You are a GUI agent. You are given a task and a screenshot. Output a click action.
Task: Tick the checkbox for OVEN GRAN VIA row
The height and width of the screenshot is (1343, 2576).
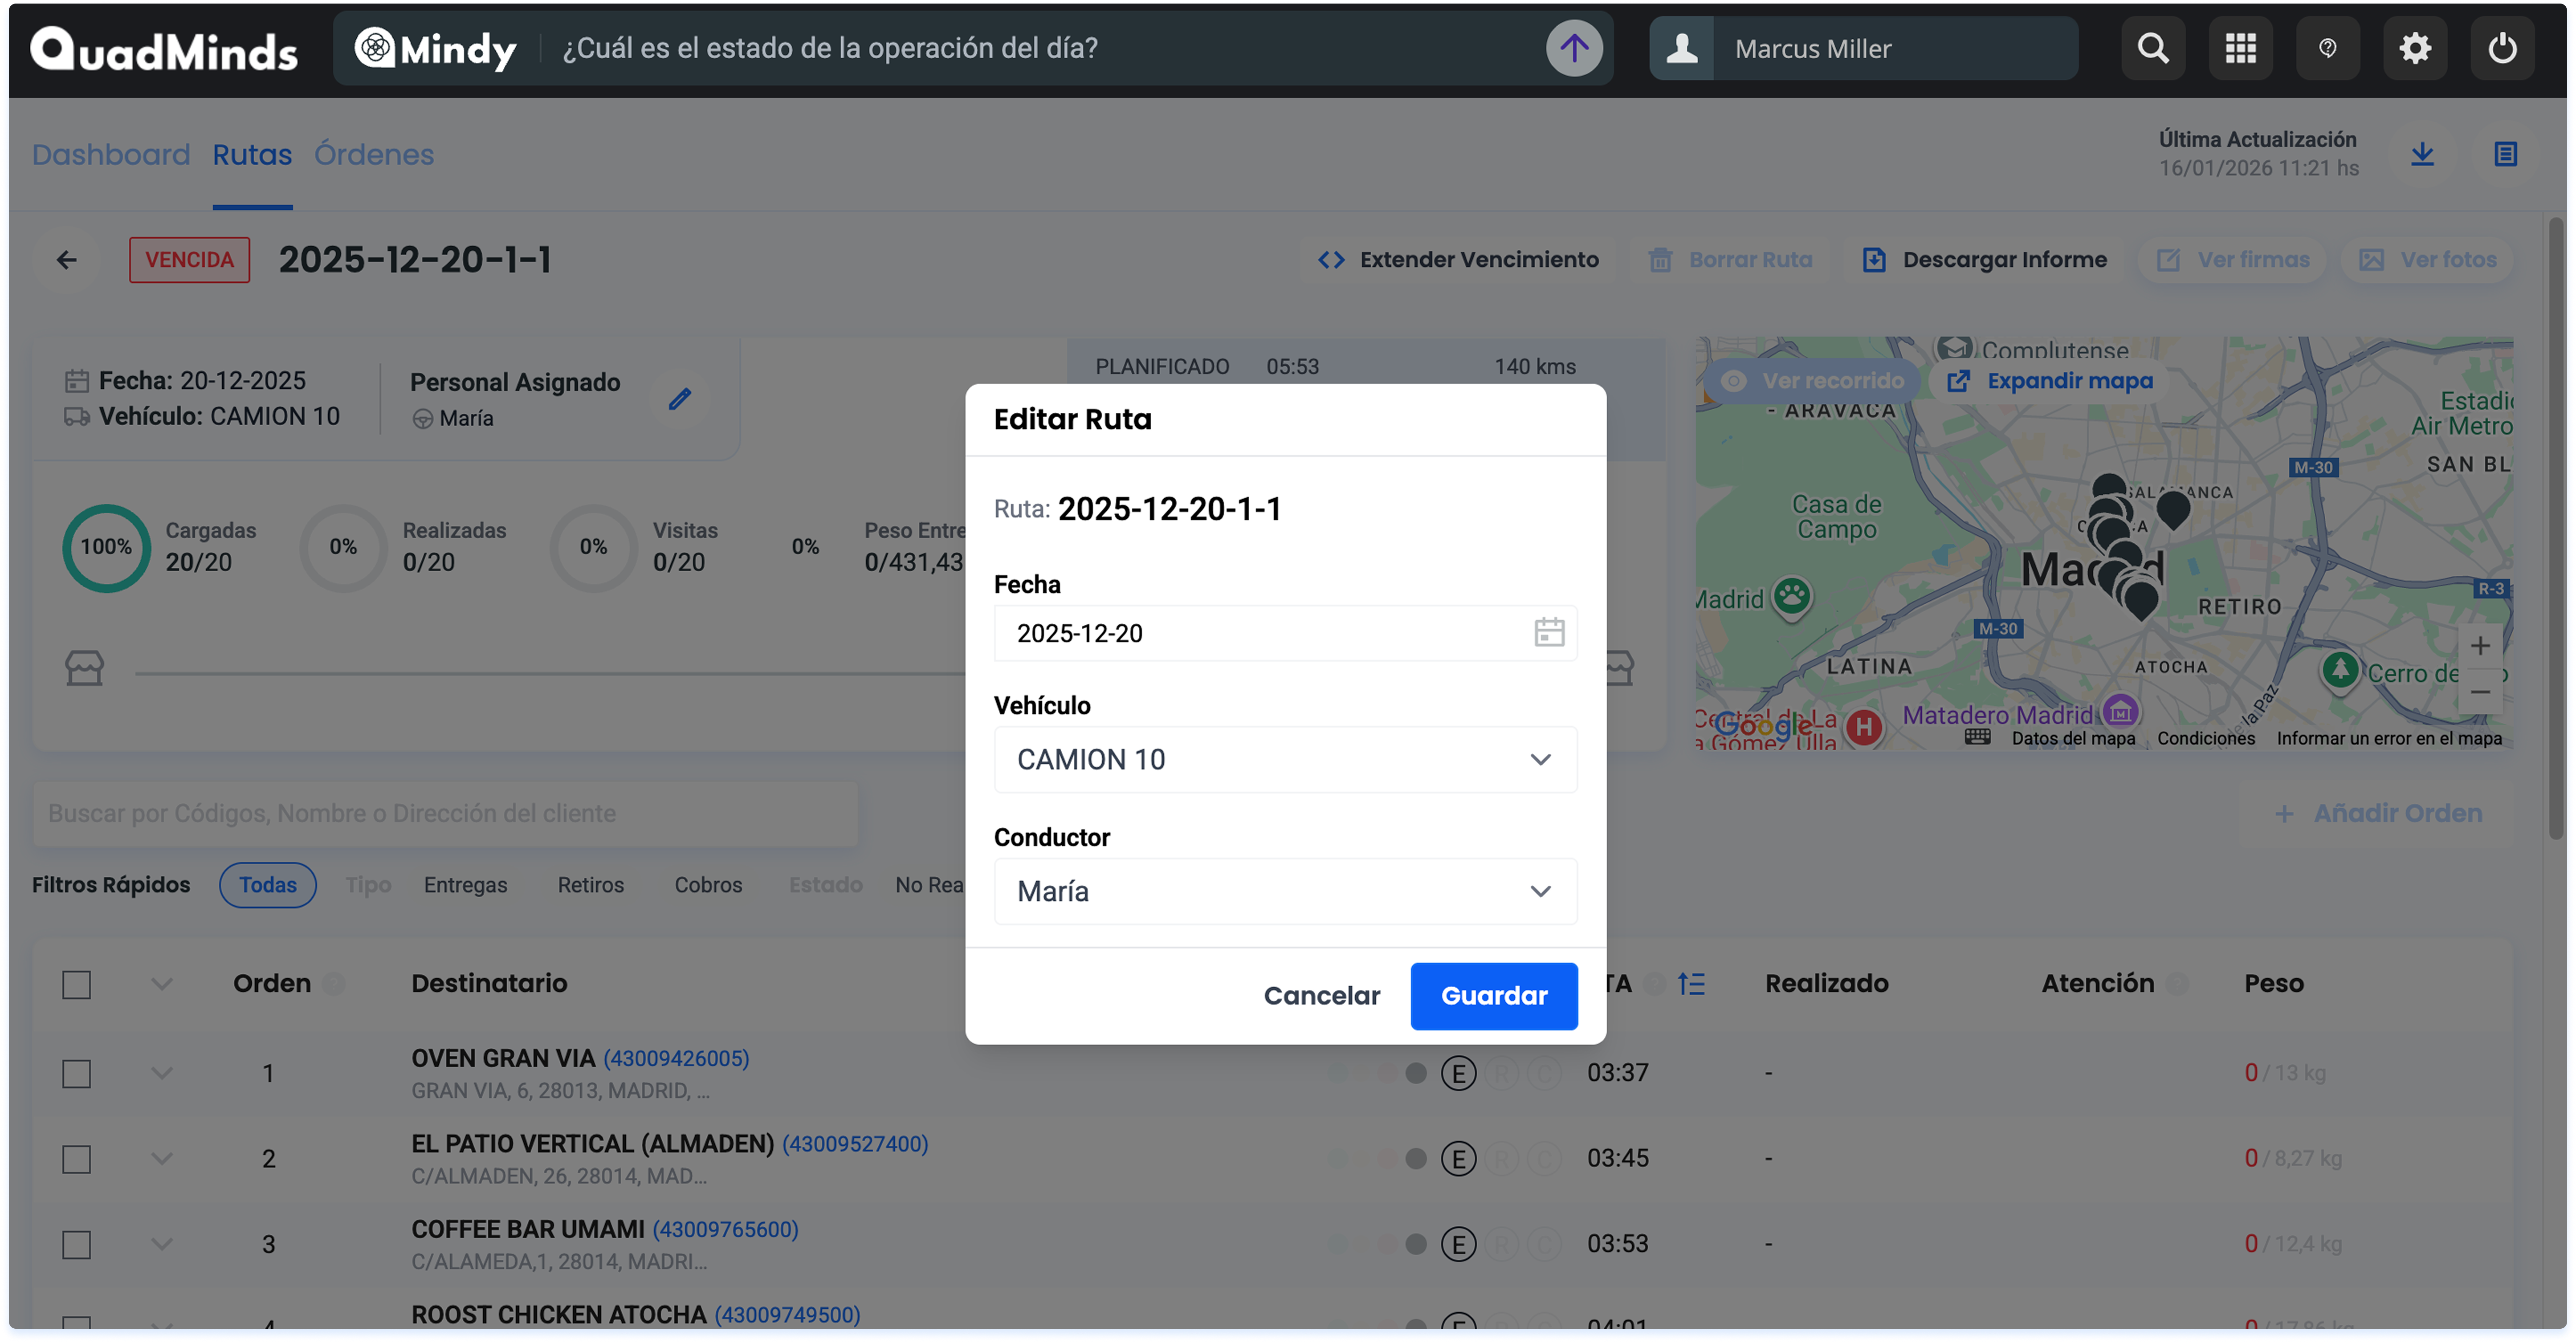pyautogui.click(x=77, y=1073)
